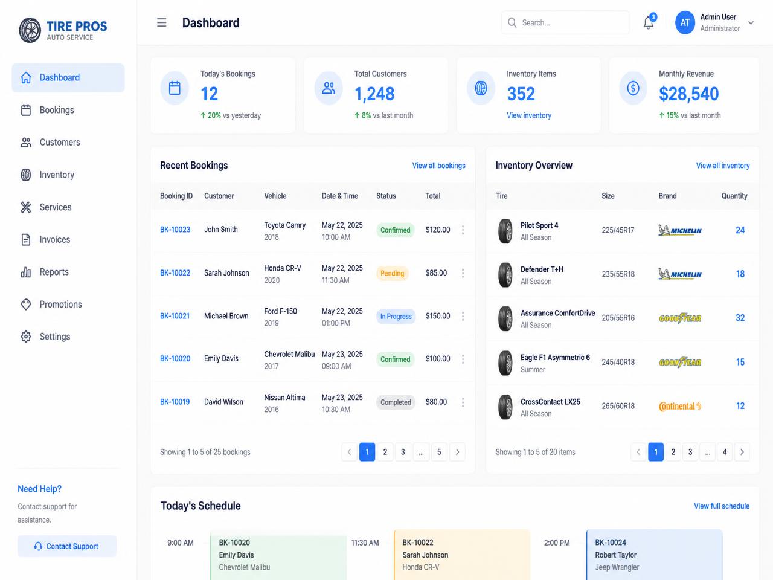This screenshot has height=580, width=773.
Task: Click the View all inventory link
Action: pyautogui.click(x=723, y=166)
